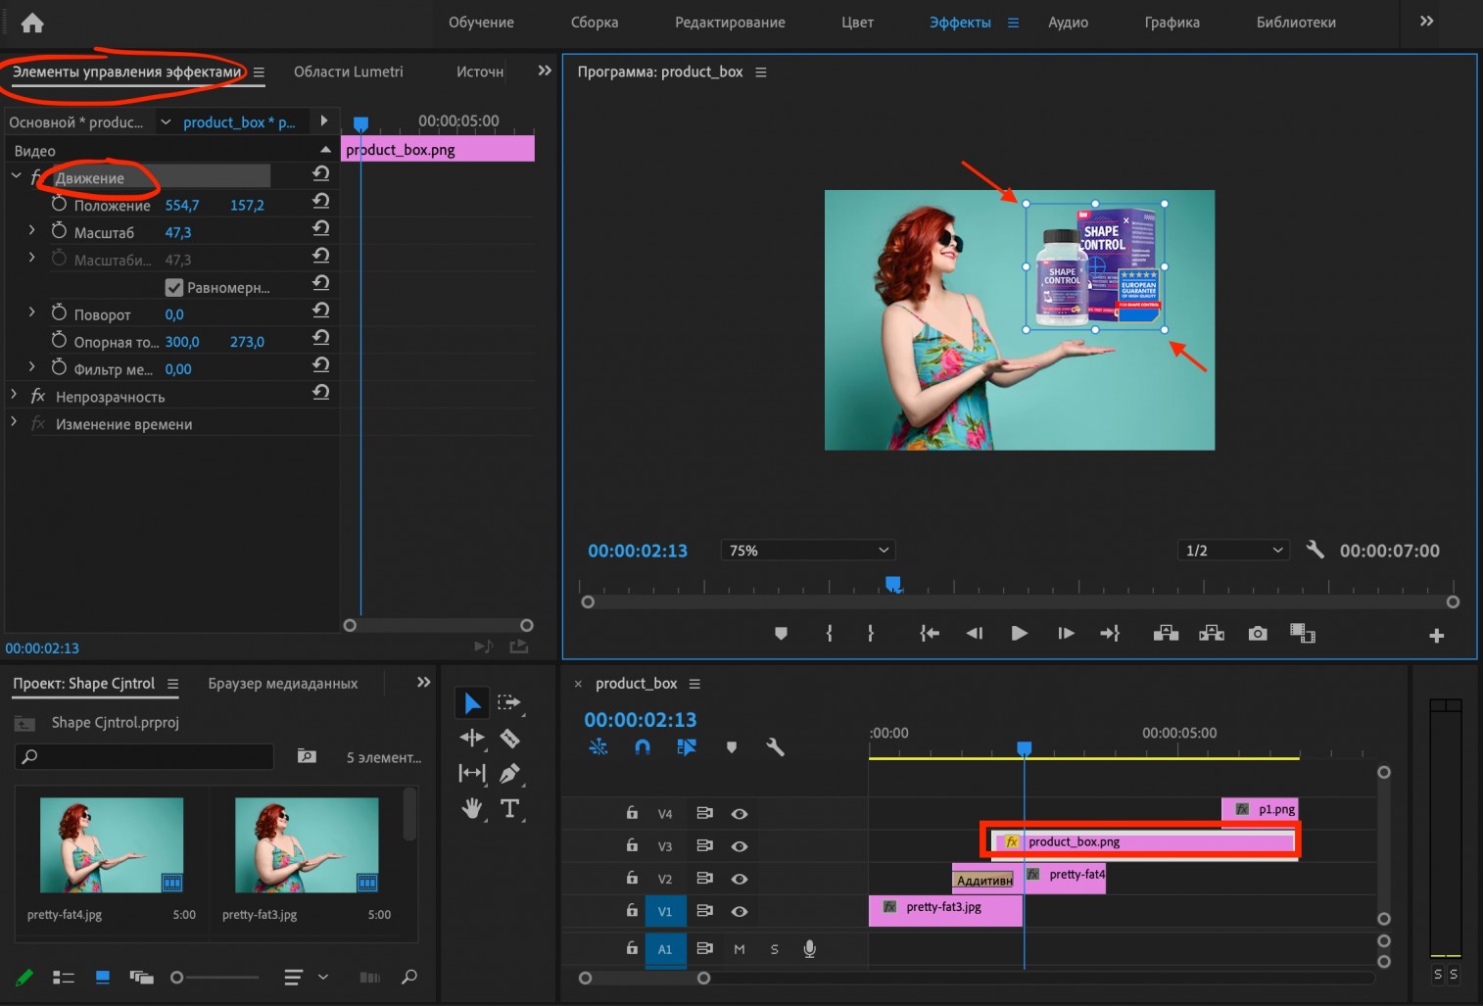Hide track V2 output eye

click(740, 879)
